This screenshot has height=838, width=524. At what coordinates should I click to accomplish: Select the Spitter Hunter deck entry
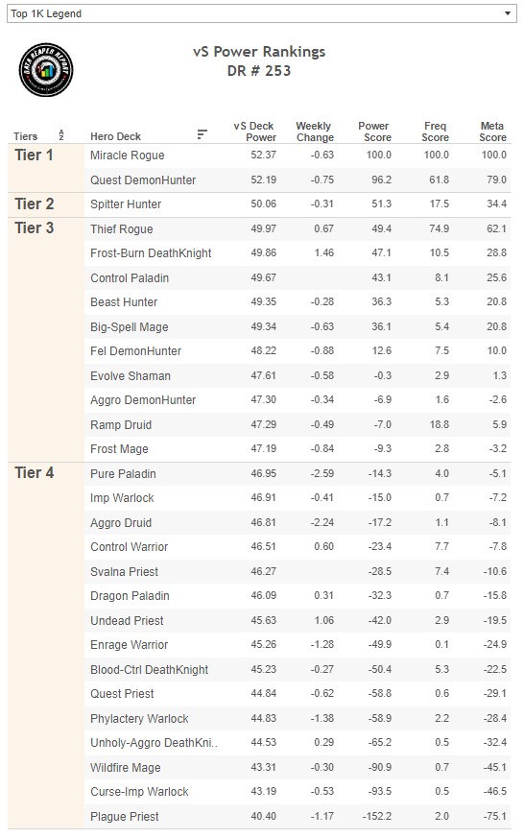coord(126,204)
